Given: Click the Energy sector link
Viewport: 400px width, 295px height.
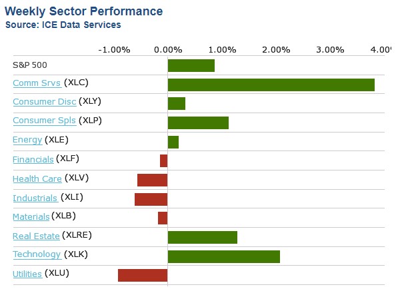Looking at the screenshot, I should pos(27,140).
